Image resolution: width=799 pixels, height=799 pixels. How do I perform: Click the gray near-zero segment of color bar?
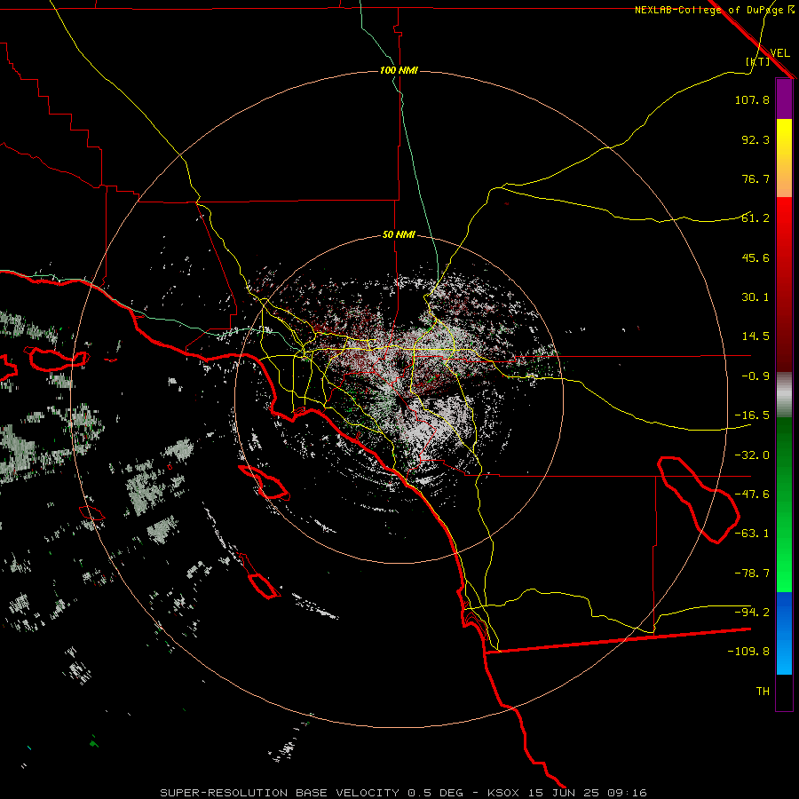(x=784, y=395)
